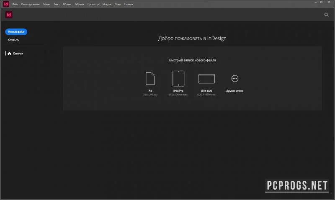Click the A4 preset label
Screen dimensions: 335x200
tap(150, 91)
